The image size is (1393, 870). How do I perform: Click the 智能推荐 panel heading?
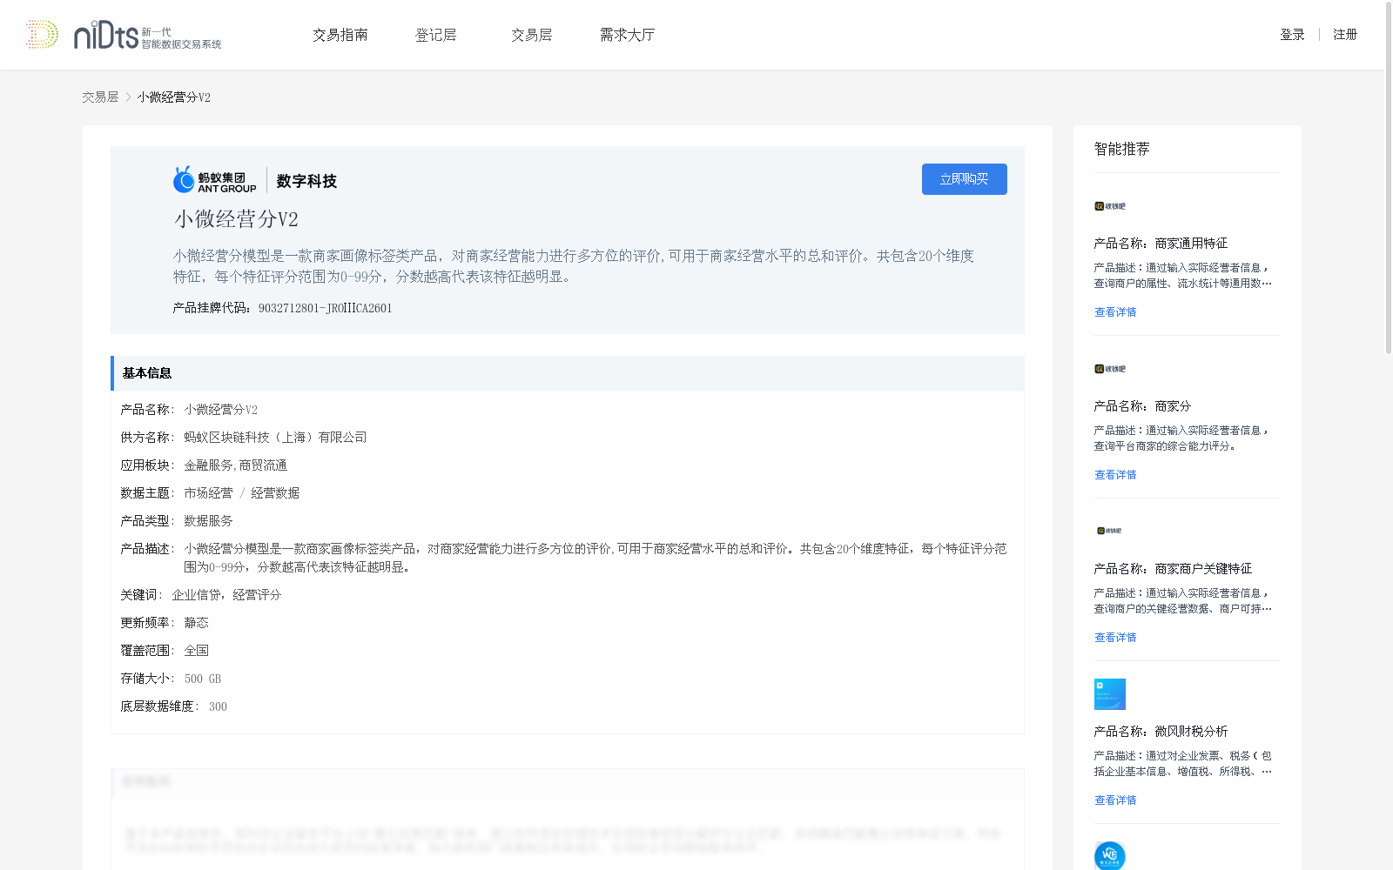coord(1121,149)
